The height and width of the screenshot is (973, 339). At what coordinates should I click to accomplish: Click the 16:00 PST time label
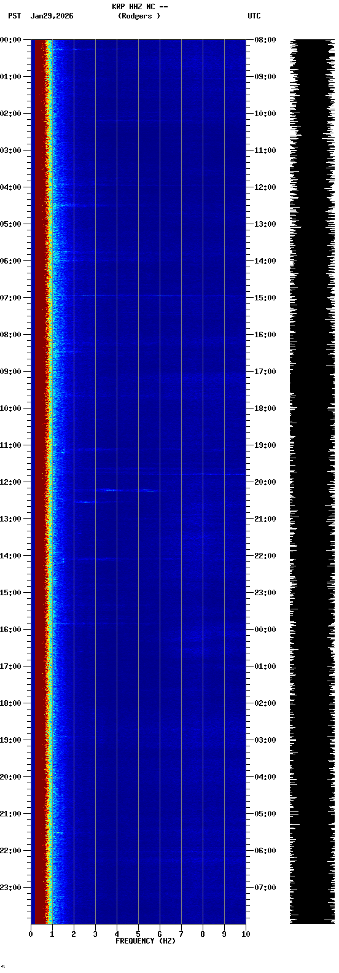(x=11, y=630)
